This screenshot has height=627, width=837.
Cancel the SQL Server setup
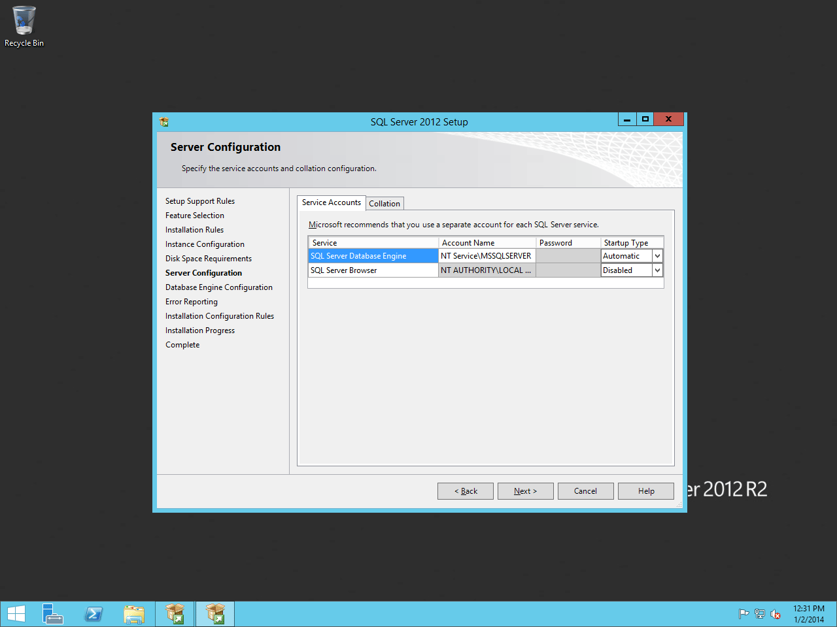[x=586, y=491]
